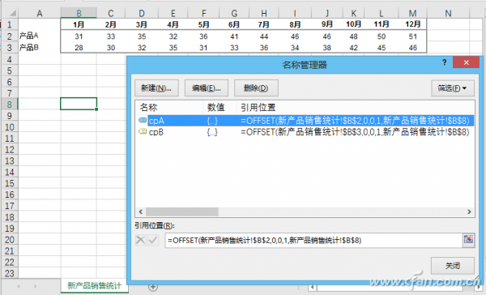
Task: Click the 1月 header cell
Action: click(79, 24)
